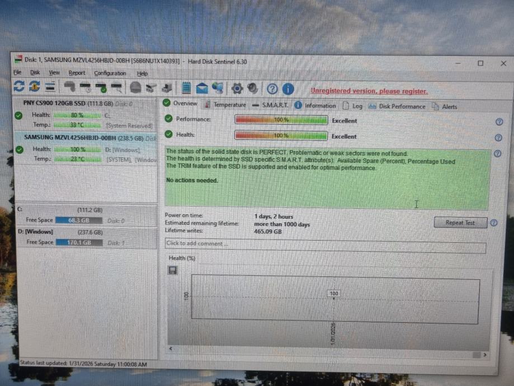
Task: Click help icon beside Performance Excellent
Action: tap(499, 122)
